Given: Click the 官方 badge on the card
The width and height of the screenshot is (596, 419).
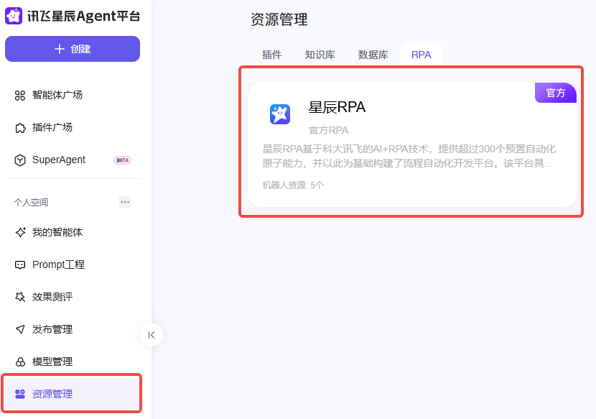Looking at the screenshot, I should click(555, 93).
